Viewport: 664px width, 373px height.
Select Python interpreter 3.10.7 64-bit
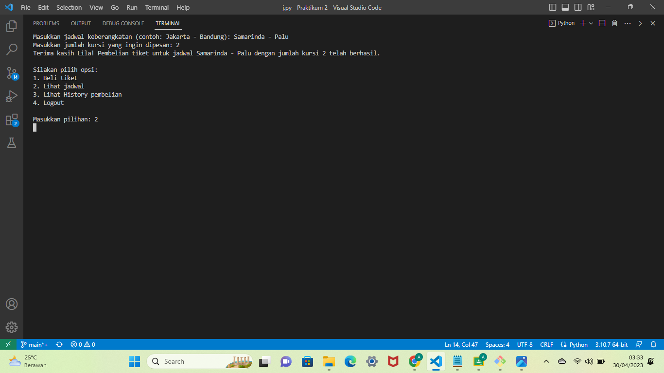[611, 344]
